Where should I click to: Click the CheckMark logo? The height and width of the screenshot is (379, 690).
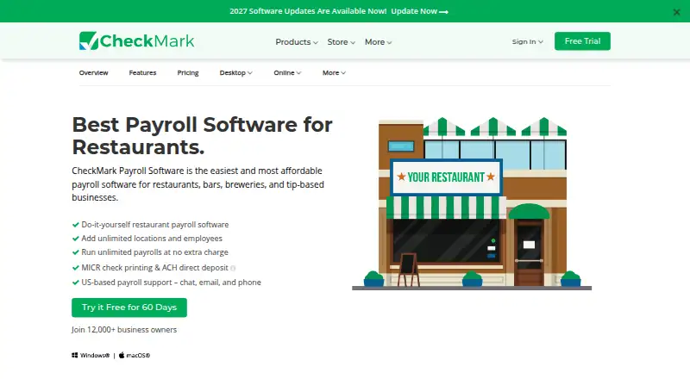136,40
